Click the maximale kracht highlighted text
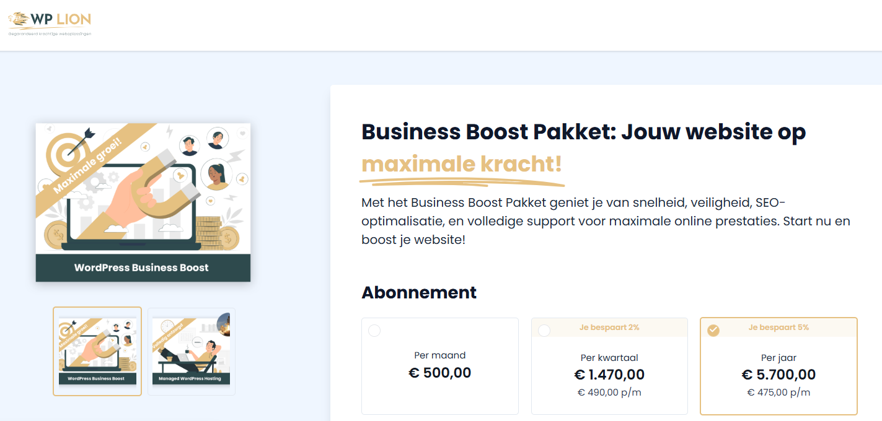 pos(461,164)
